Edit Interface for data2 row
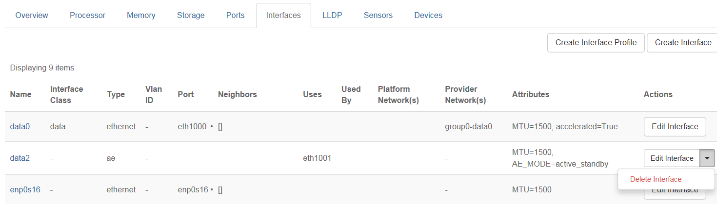The image size is (717, 204). point(672,158)
